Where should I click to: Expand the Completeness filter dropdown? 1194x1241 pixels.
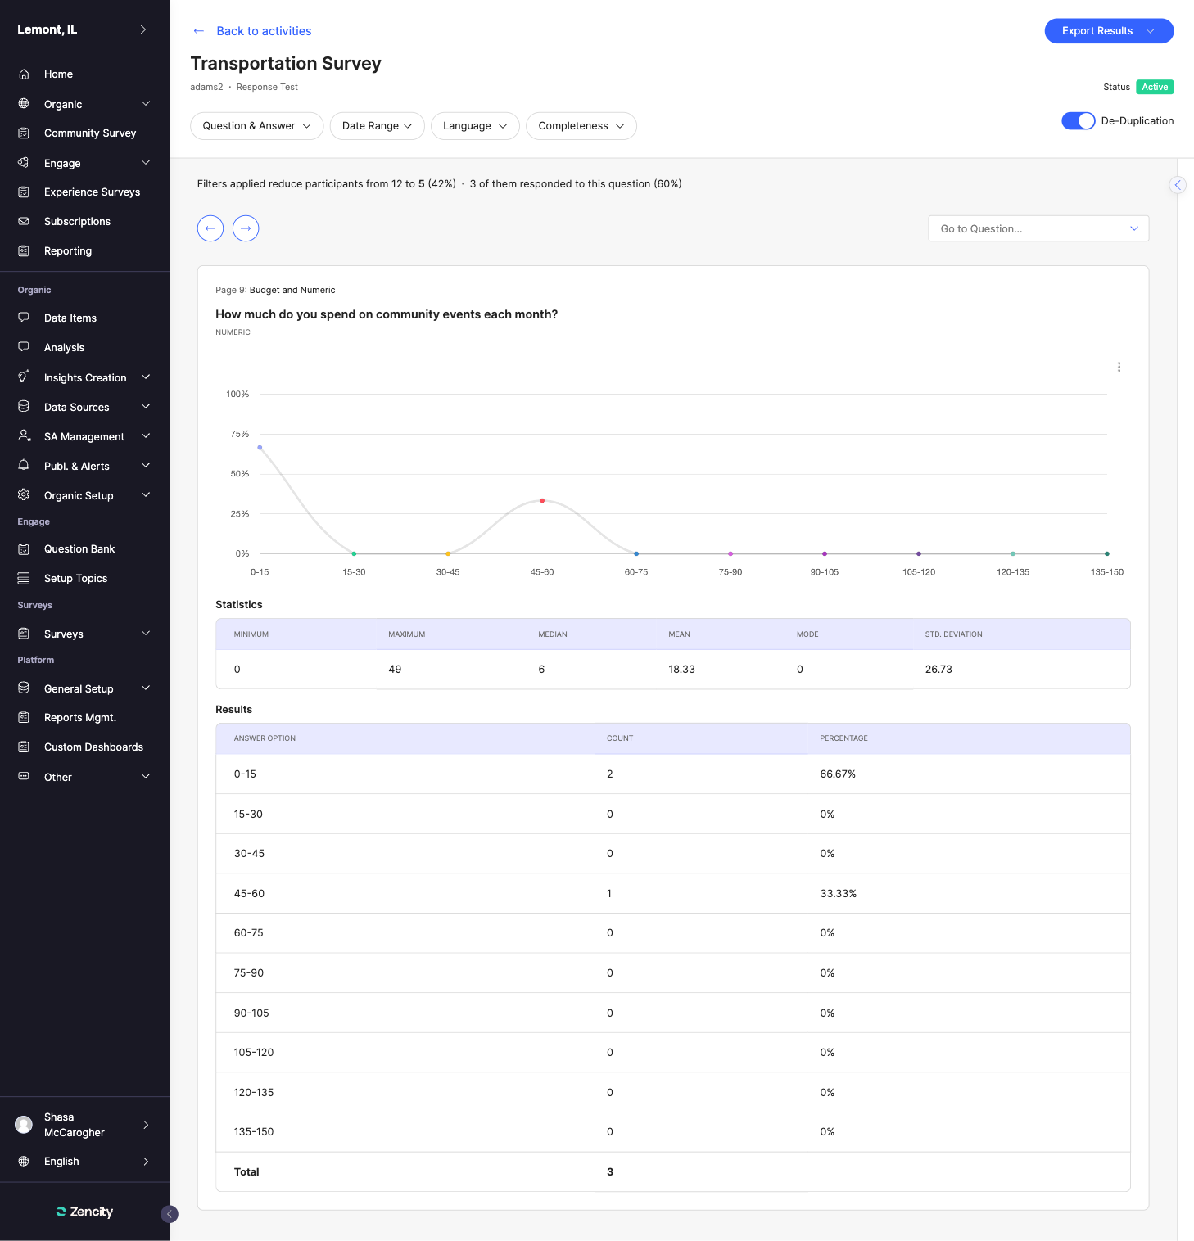[x=581, y=126]
